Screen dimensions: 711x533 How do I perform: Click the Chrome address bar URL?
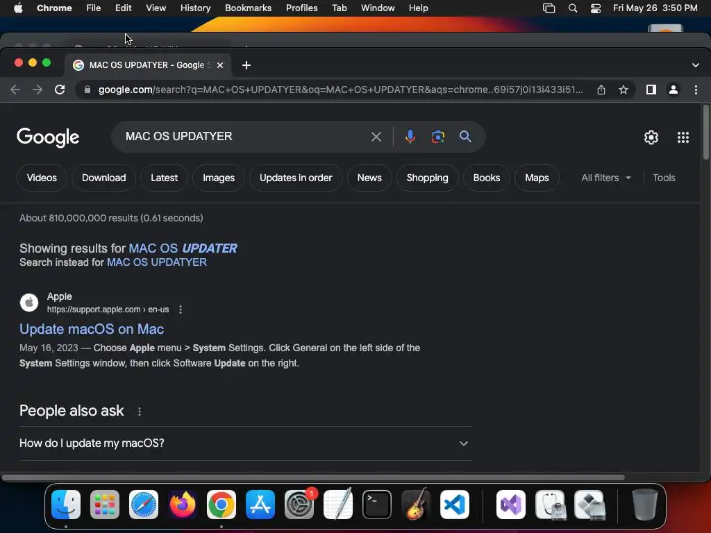[340, 90]
